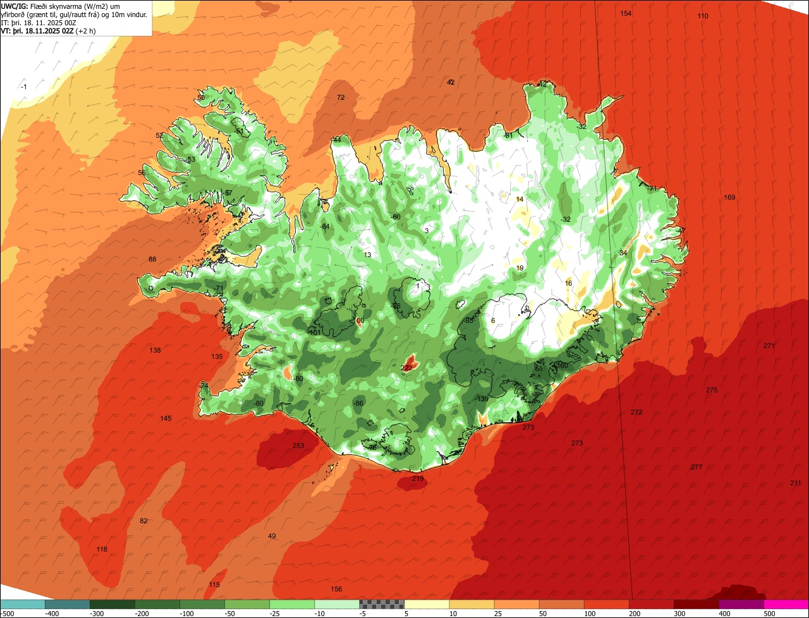This screenshot has width=809, height=618.
Task: Click the 211 flux value
Action: coord(796,483)
